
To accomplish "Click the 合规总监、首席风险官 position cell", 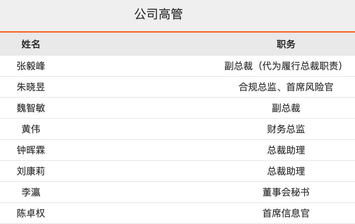I will click(x=286, y=87).
